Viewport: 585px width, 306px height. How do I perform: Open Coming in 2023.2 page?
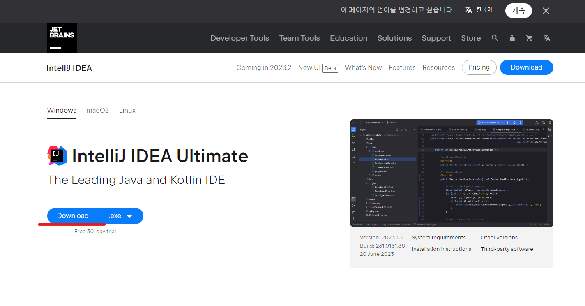pyautogui.click(x=264, y=67)
